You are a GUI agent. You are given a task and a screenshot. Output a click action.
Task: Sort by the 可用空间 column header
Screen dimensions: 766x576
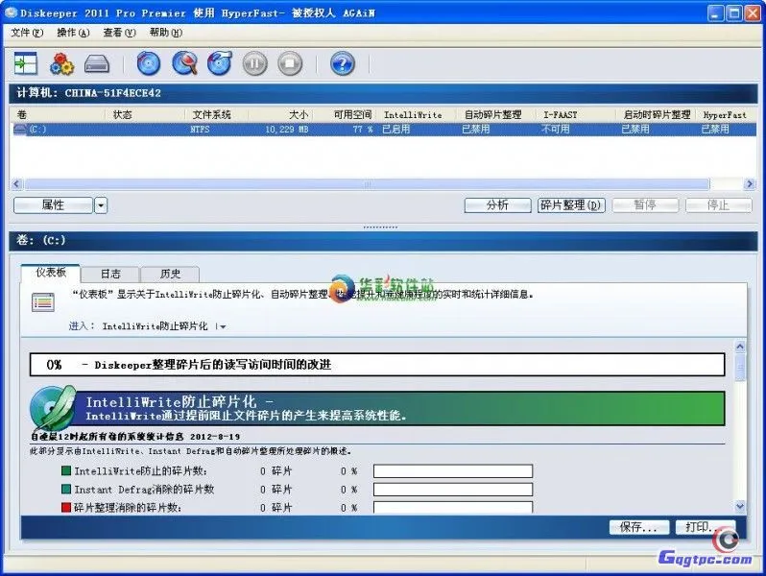pyautogui.click(x=346, y=115)
